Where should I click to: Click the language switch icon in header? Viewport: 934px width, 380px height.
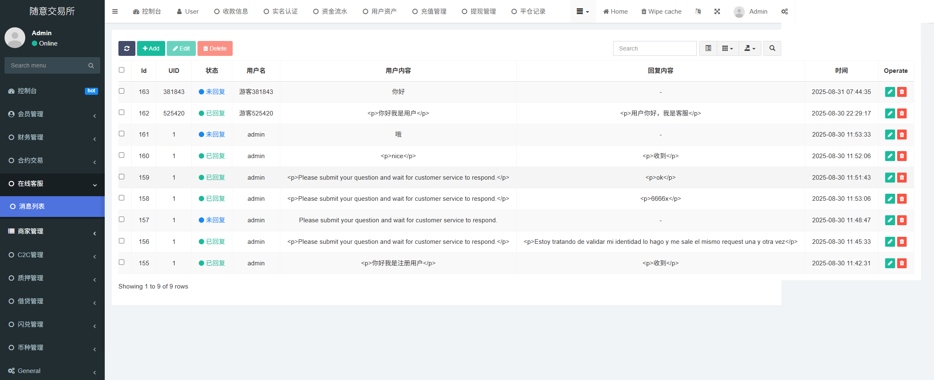[x=698, y=12]
